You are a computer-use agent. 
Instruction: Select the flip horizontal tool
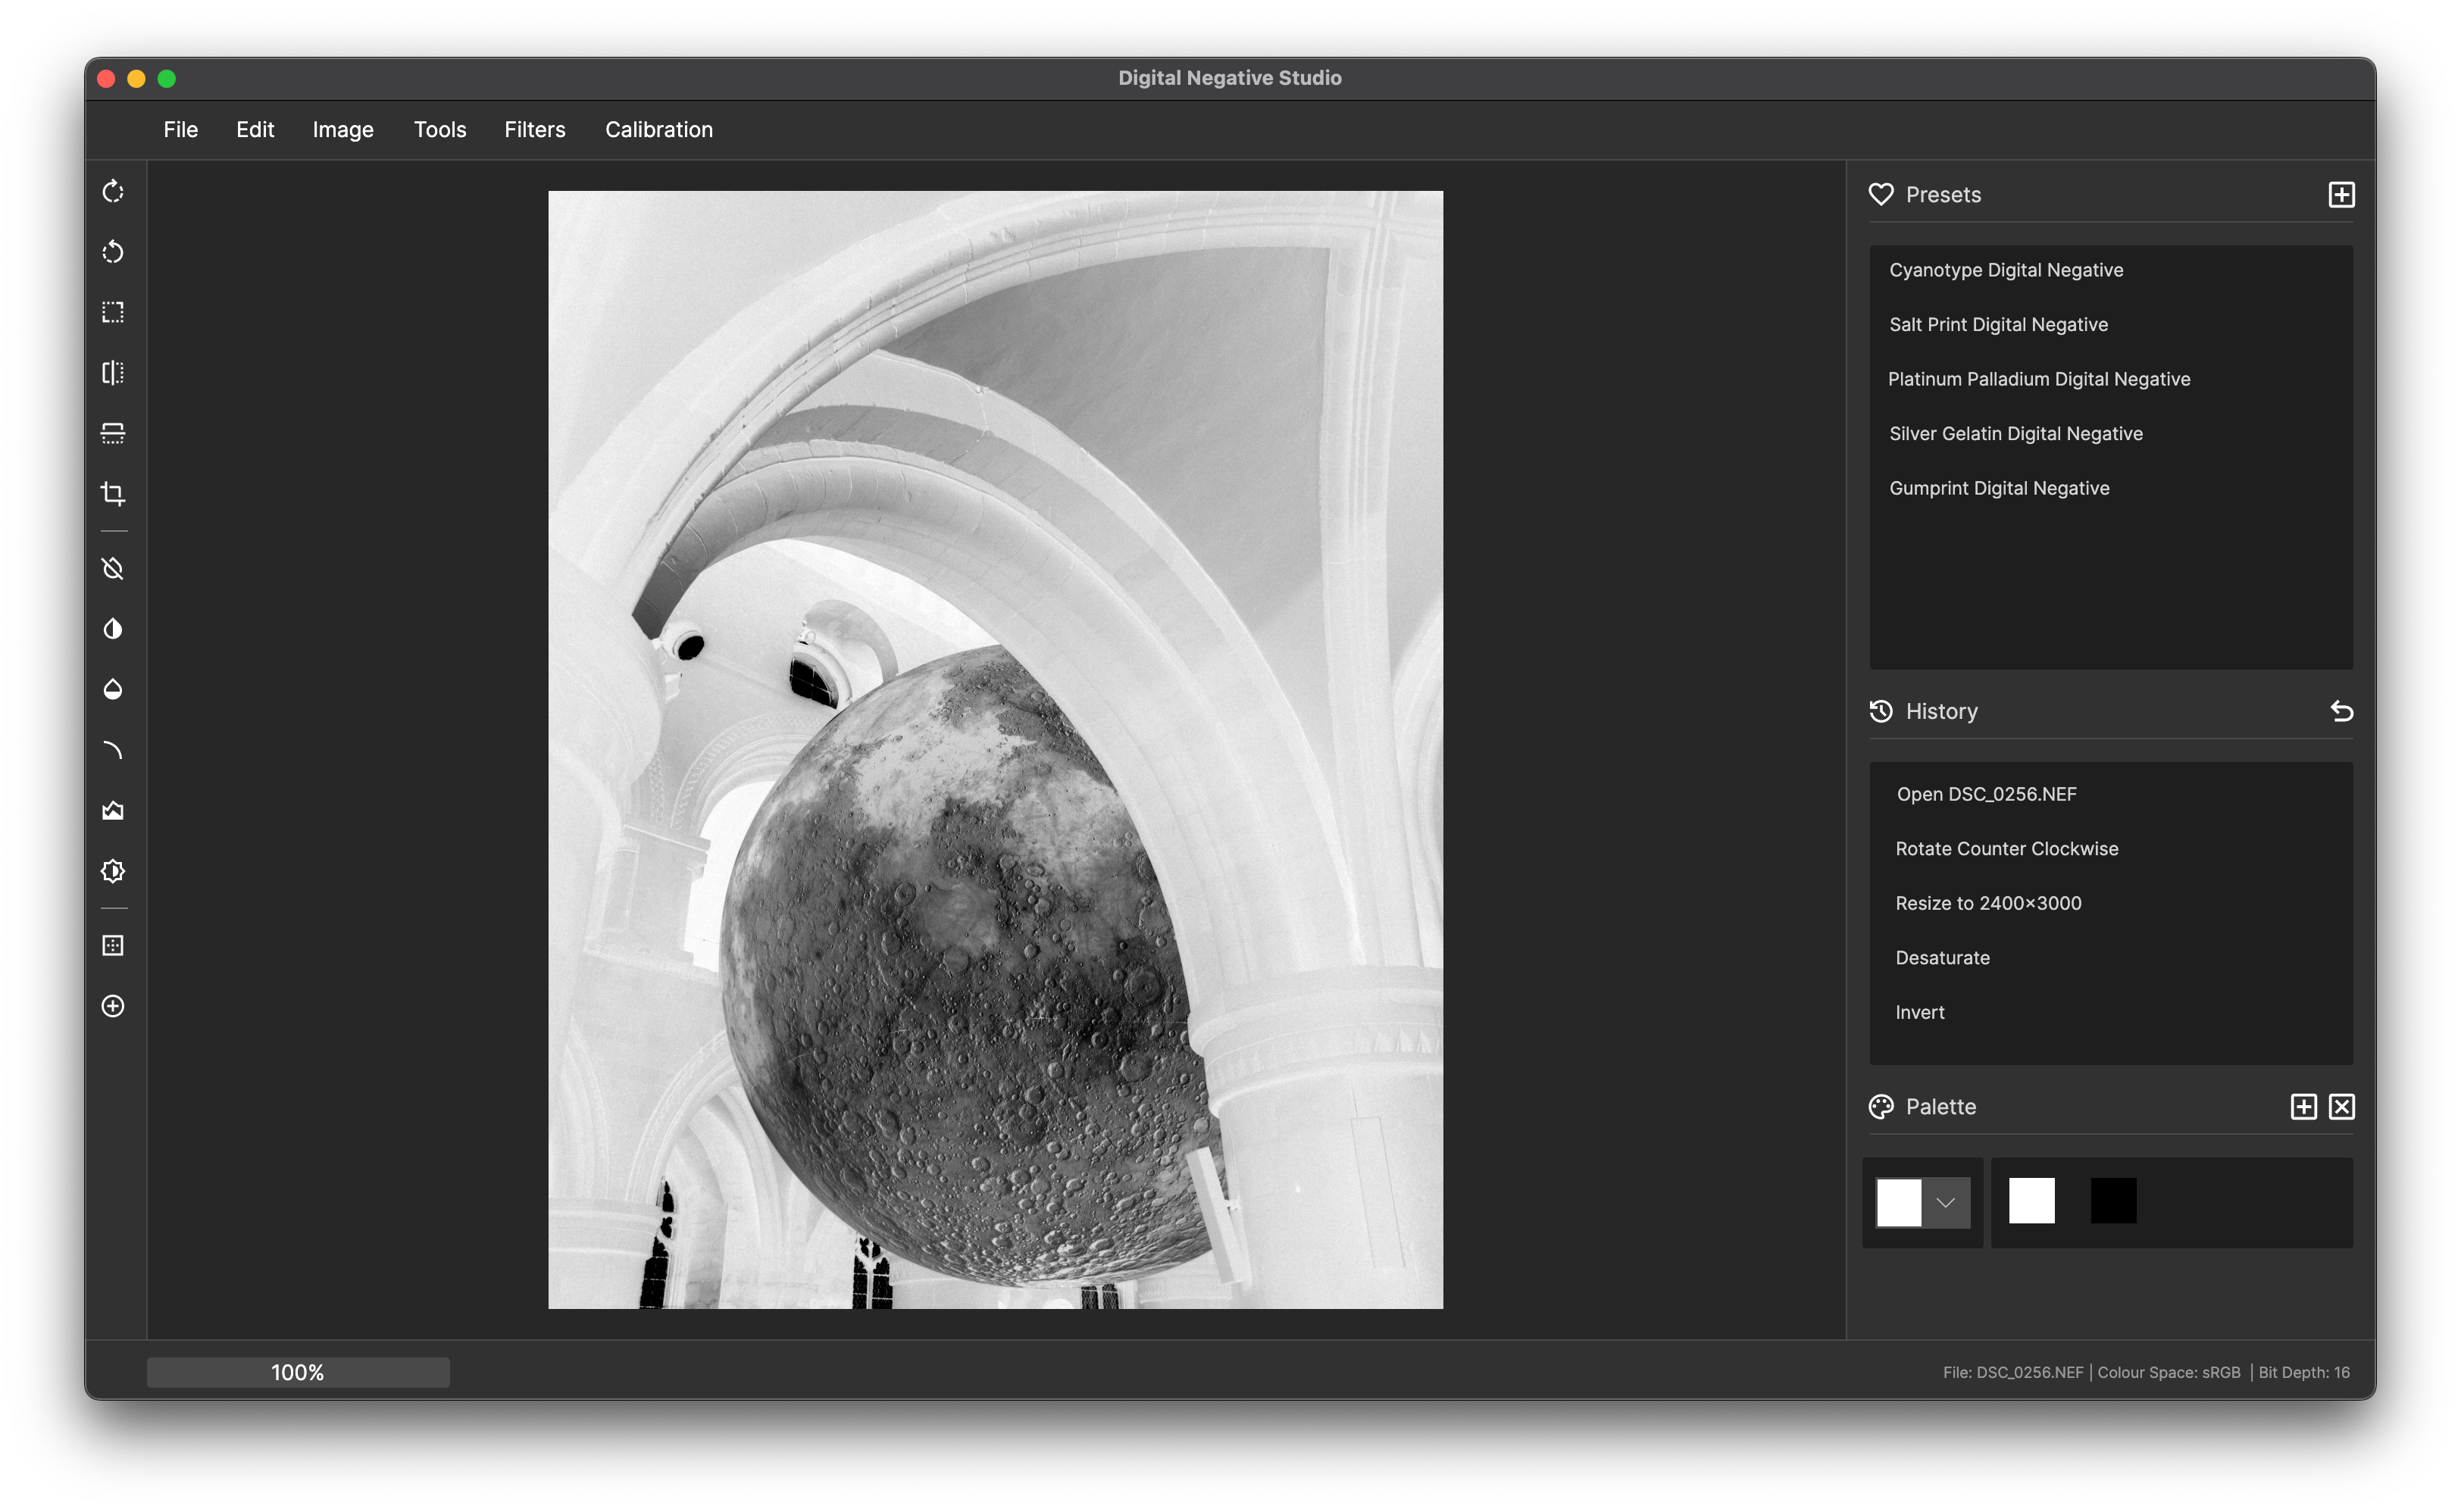point(112,372)
